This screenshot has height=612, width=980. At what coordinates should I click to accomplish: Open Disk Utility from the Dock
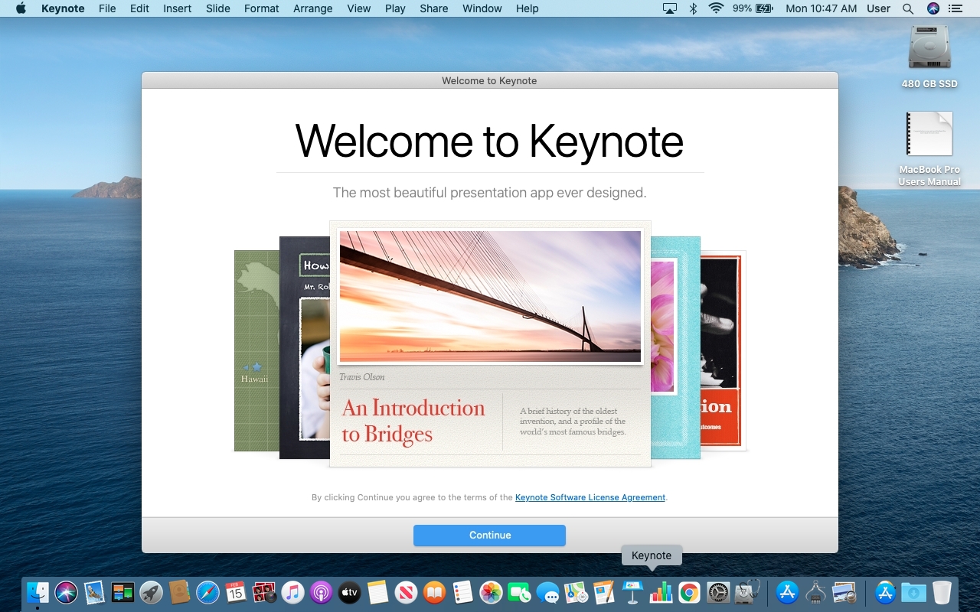(746, 592)
